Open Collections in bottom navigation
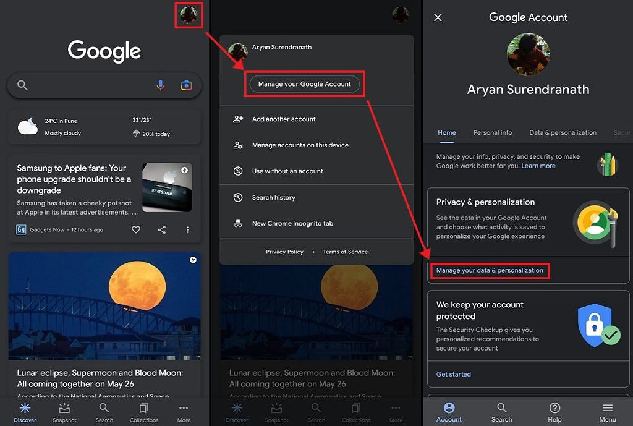Screen dimensions: 633x426 tap(143, 412)
